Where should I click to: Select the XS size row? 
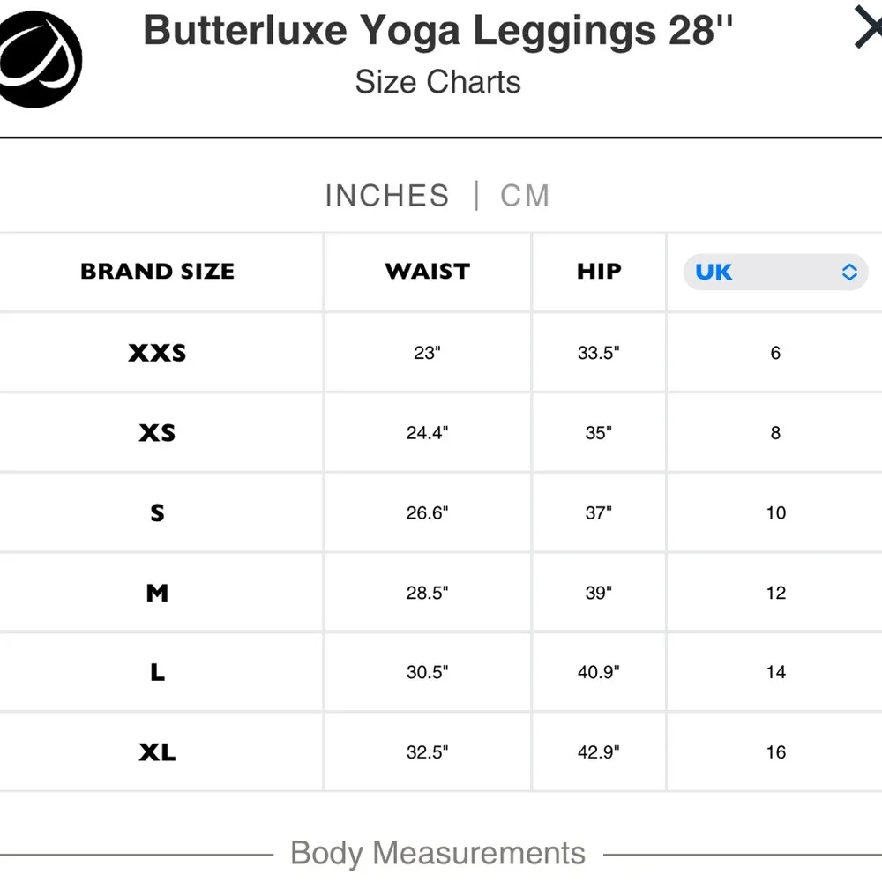pos(157,432)
